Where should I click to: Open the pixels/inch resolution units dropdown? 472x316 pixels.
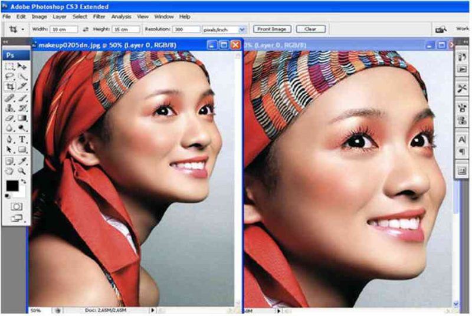click(x=242, y=29)
